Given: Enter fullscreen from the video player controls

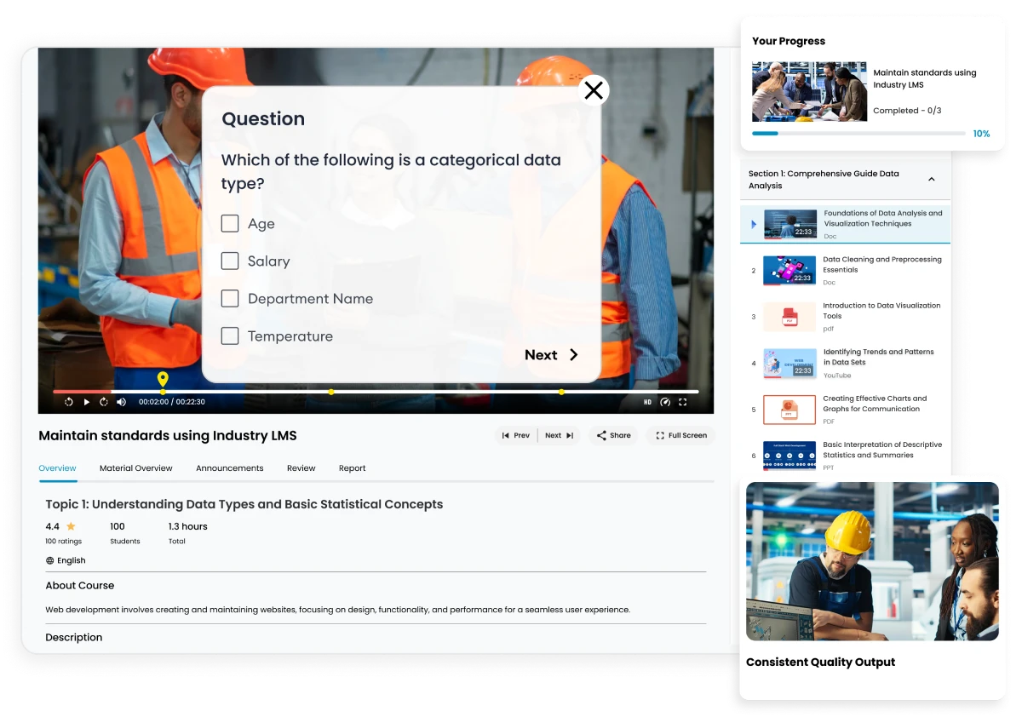Looking at the screenshot, I should pyautogui.click(x=684, y=401).
